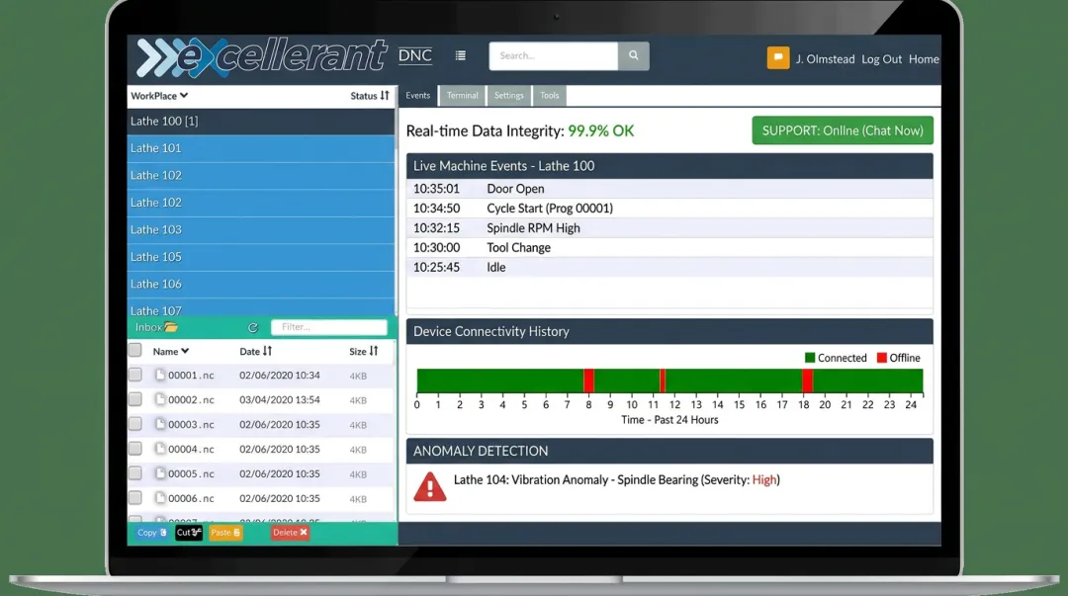Click the Copy button
The height and width of the screenshot is (596, 1068).
(x=151, y=533)
